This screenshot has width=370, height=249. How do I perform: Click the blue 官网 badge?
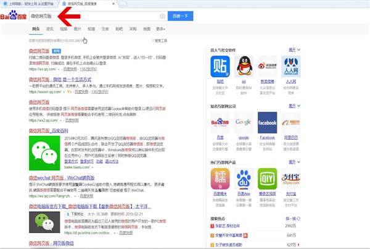point(56,51)
